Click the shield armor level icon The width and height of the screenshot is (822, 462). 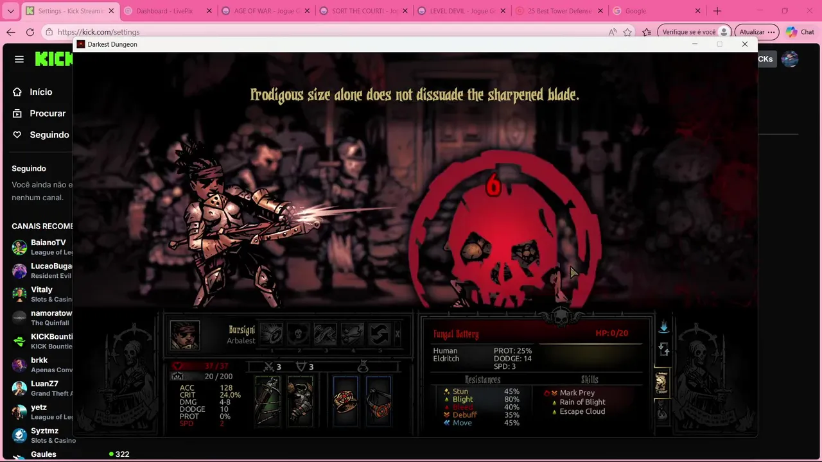pyautogui.click(x=301, y=366)
